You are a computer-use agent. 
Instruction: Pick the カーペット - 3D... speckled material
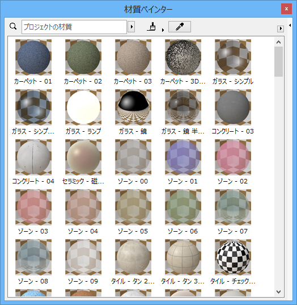183,57
